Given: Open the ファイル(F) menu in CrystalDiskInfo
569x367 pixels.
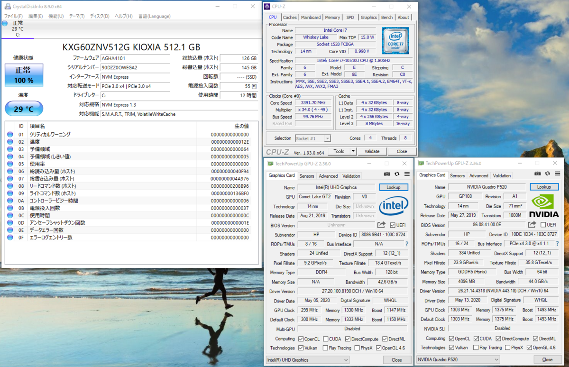Looking at the screenshot, I should [x=13, y=16].
